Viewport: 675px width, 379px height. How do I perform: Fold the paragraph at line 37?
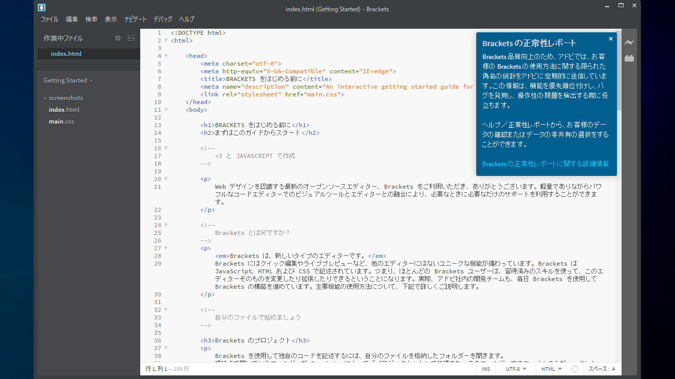point(166,348)
